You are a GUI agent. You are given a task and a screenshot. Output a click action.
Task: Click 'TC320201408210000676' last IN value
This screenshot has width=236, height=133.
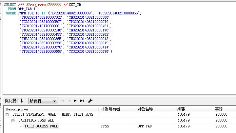(x=88, y=51)
